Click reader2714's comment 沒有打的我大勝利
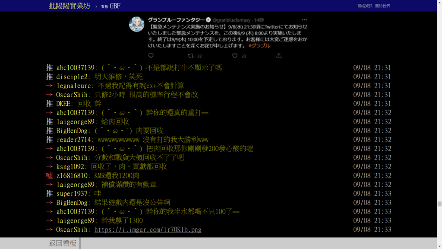The height and width of the screenshot is (249, 442). (153, 140)
